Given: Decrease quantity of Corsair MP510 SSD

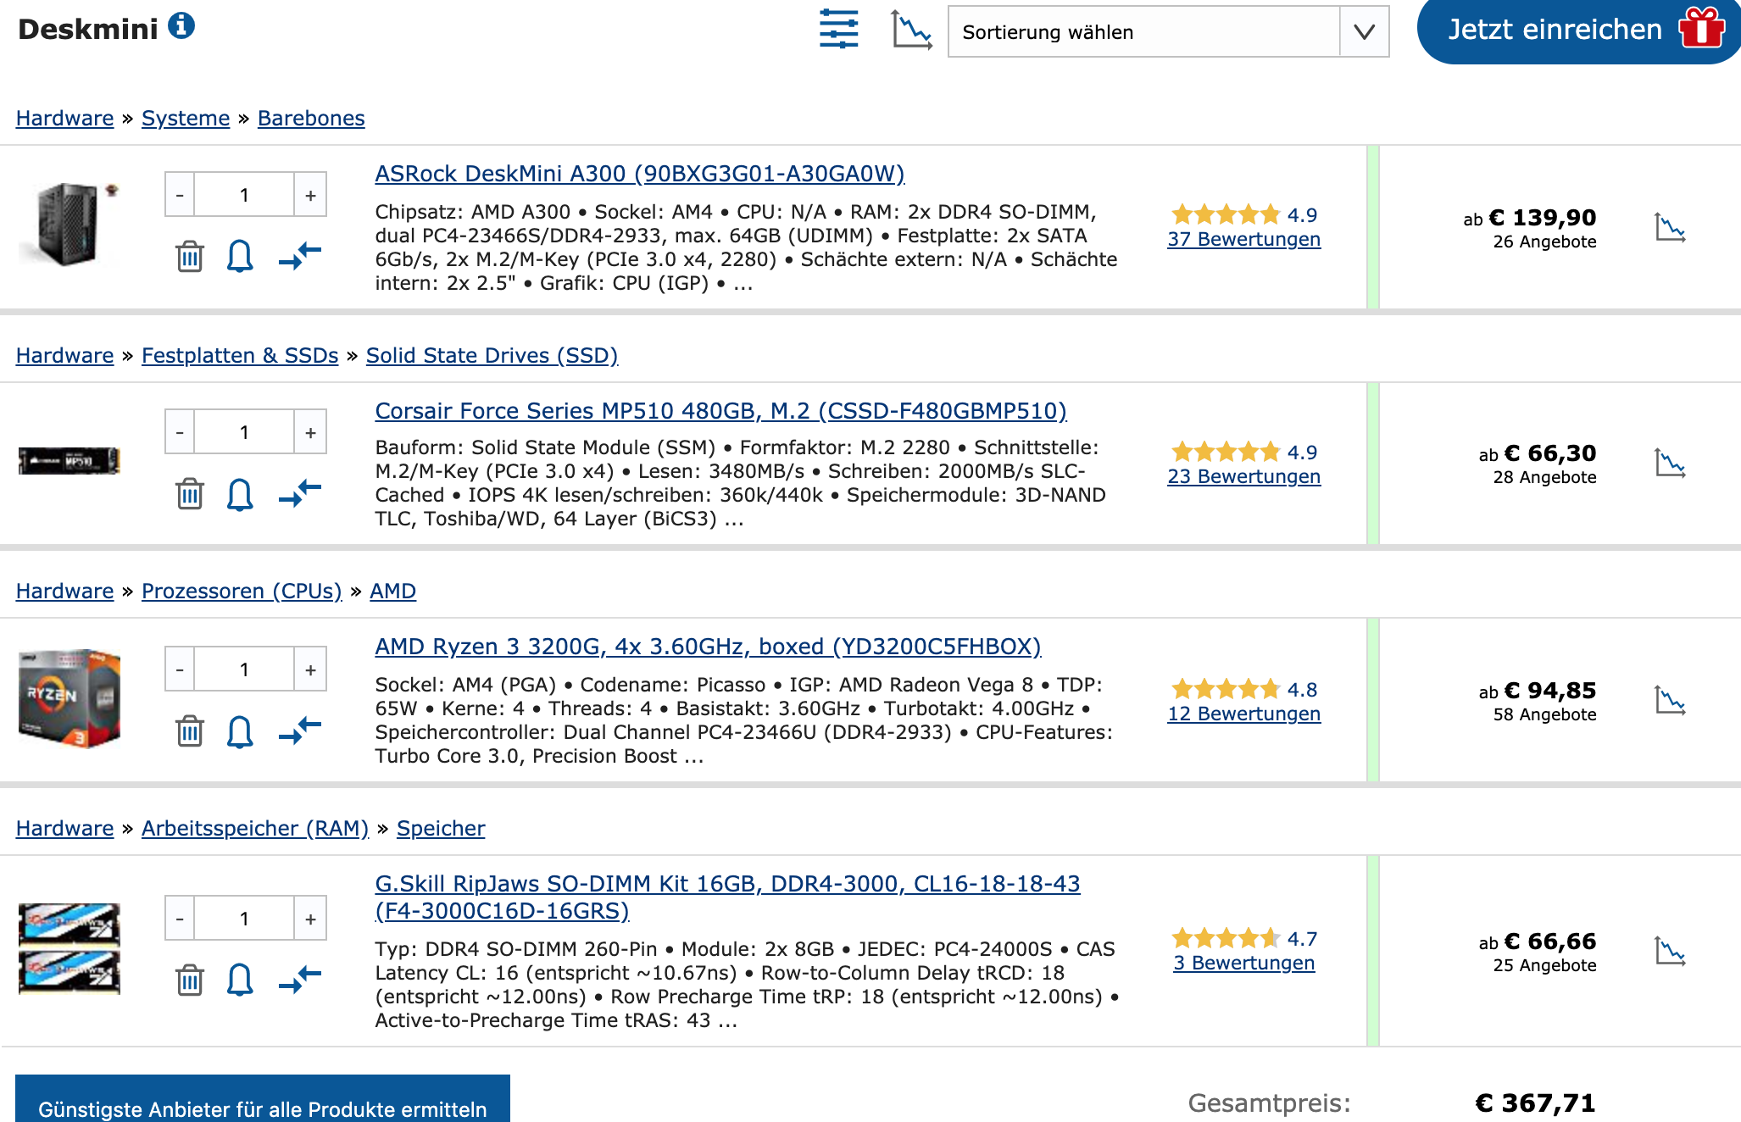Looking at the screenshot, I should 180,433.
